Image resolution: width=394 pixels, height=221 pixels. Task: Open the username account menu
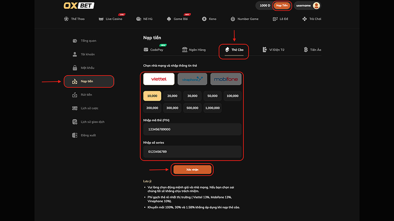[307, 5]
